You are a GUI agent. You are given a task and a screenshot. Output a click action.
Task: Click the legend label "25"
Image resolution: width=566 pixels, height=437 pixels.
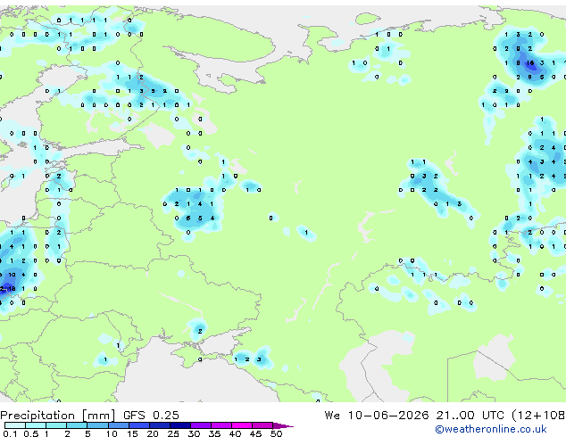173,433
